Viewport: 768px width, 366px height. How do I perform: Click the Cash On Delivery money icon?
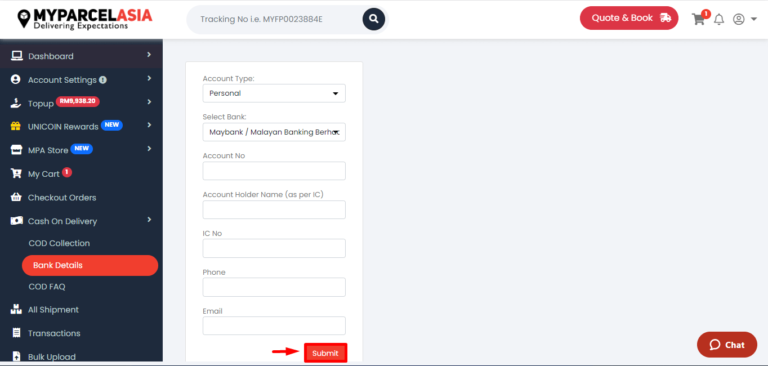tap(16, 221)
